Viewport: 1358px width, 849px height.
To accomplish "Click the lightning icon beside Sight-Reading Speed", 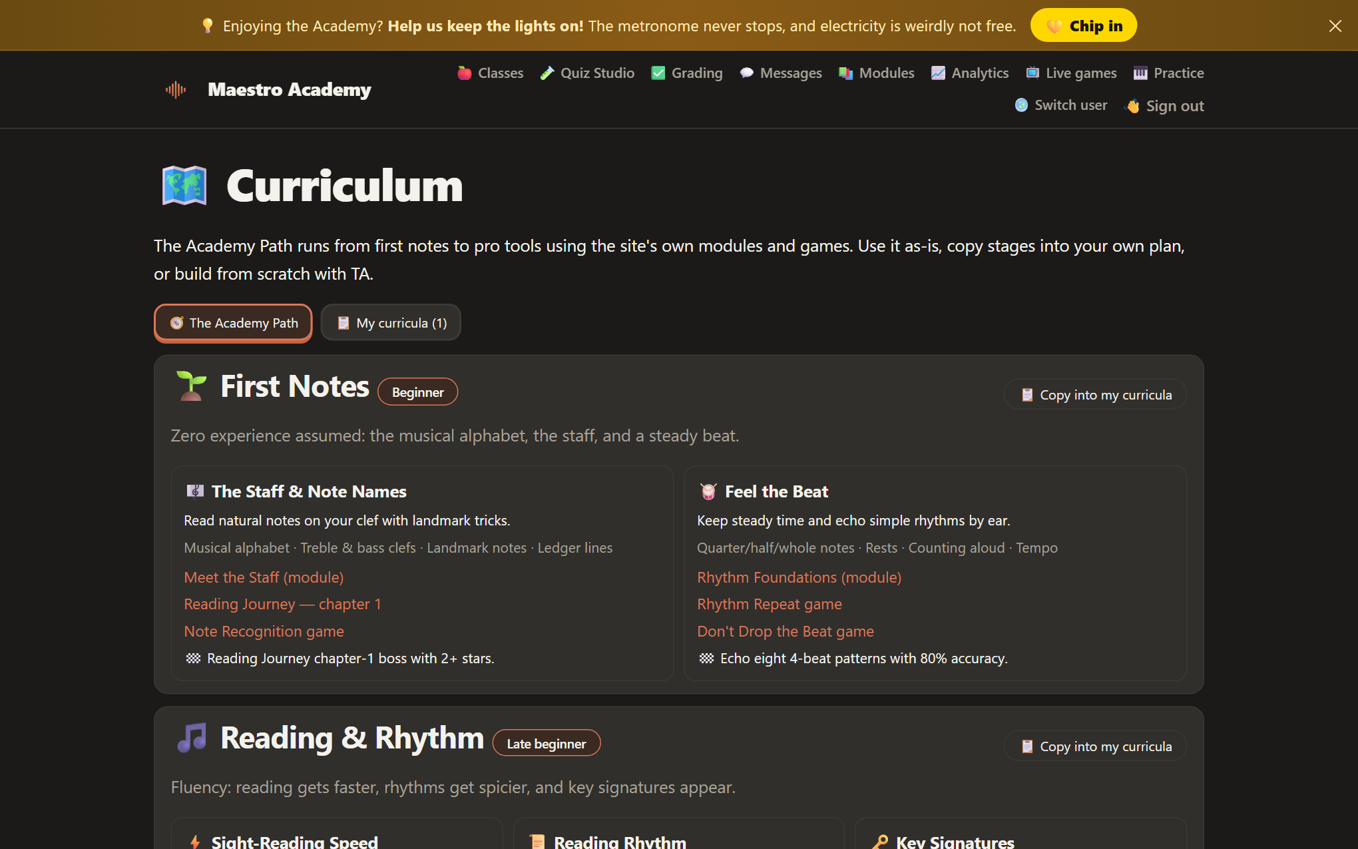I will tap(195, 842).
